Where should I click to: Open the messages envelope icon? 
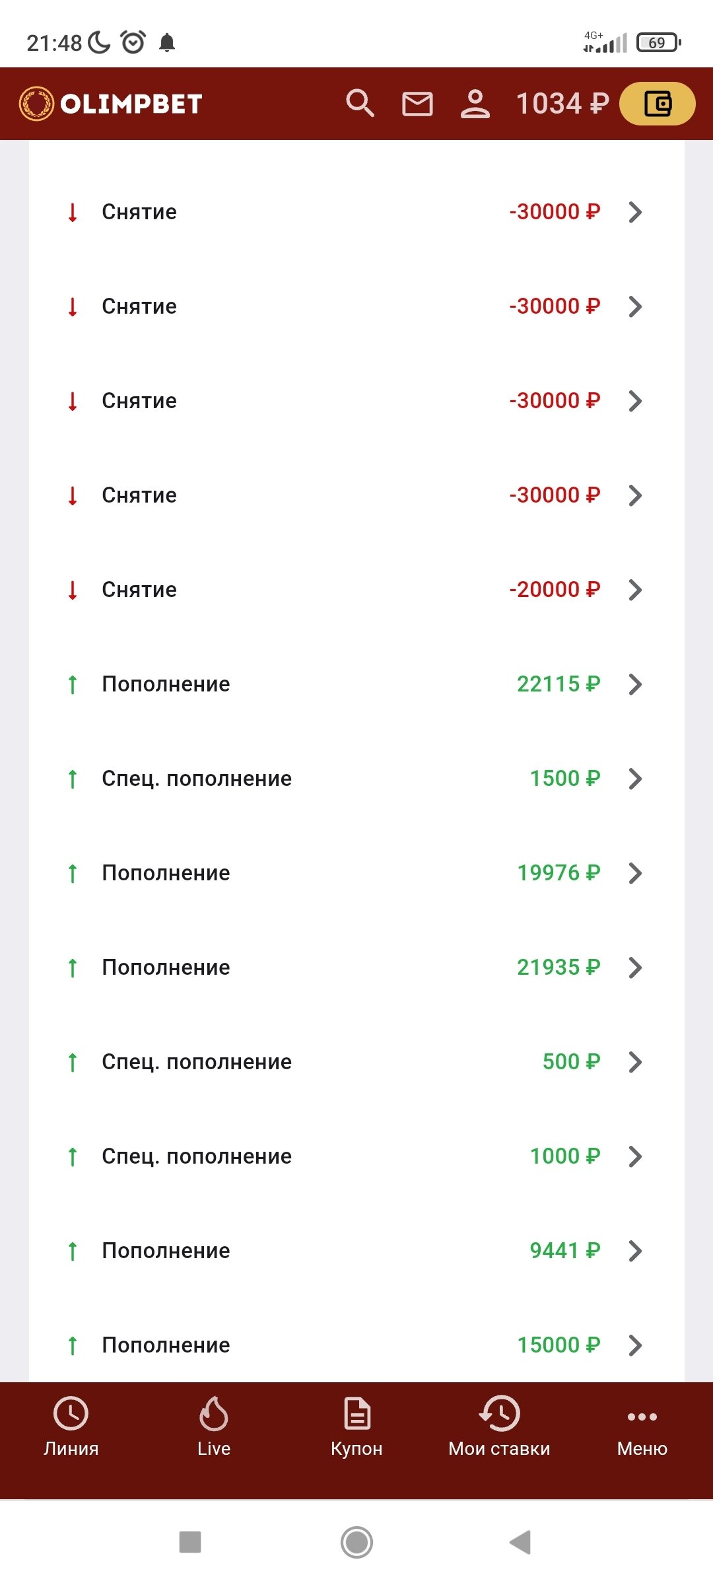click(417, 104)
